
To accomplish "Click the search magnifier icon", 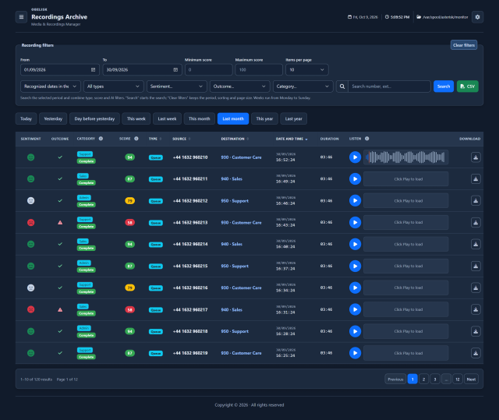I will (342, 86).
